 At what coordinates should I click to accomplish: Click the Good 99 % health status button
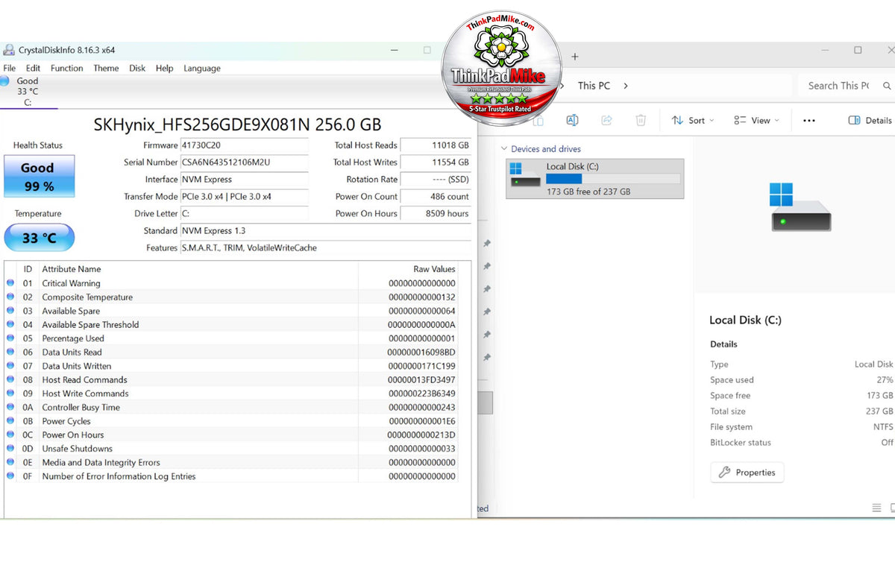click(40, 176)
